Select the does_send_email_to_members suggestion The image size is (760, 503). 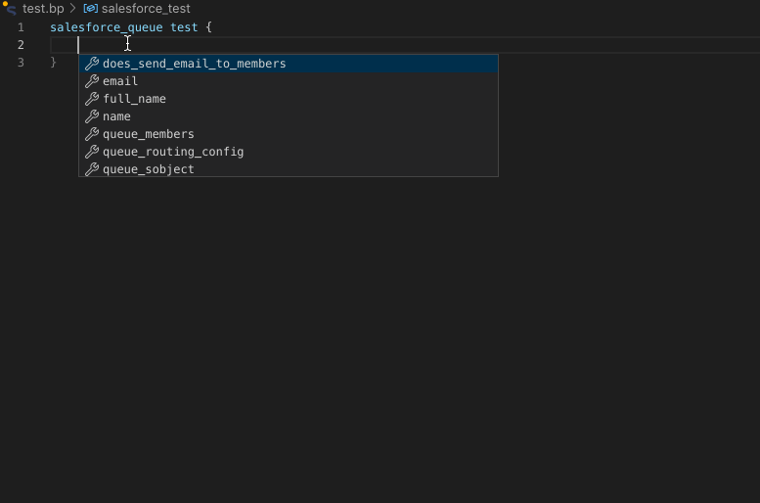(289, 64)
